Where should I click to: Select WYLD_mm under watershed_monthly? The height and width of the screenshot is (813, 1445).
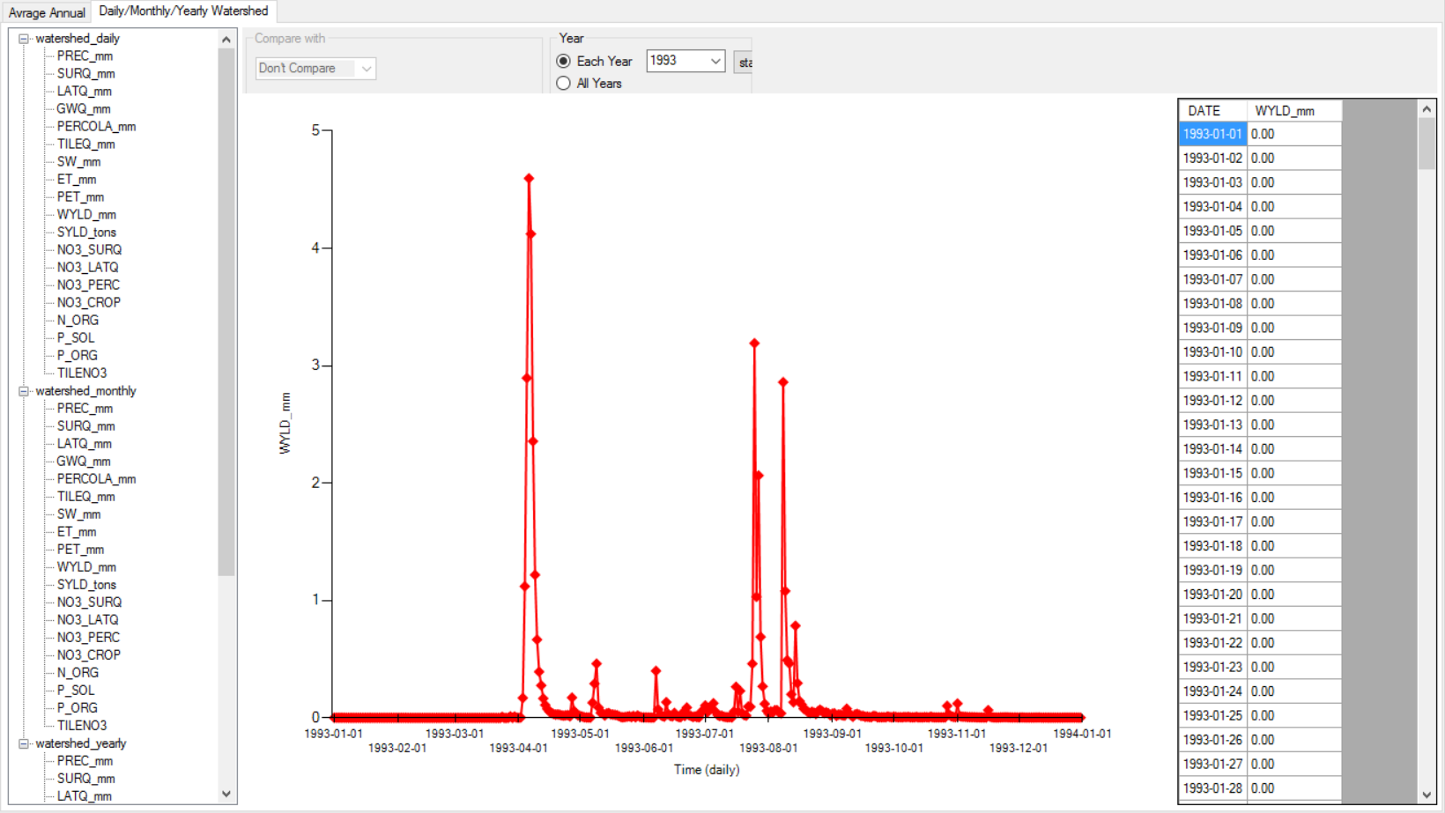click(x=86, y=567)
